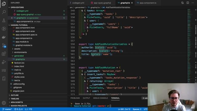Open codegen.yml from Open Editors
Screen dimensions: 197x111
pos(22,11)
